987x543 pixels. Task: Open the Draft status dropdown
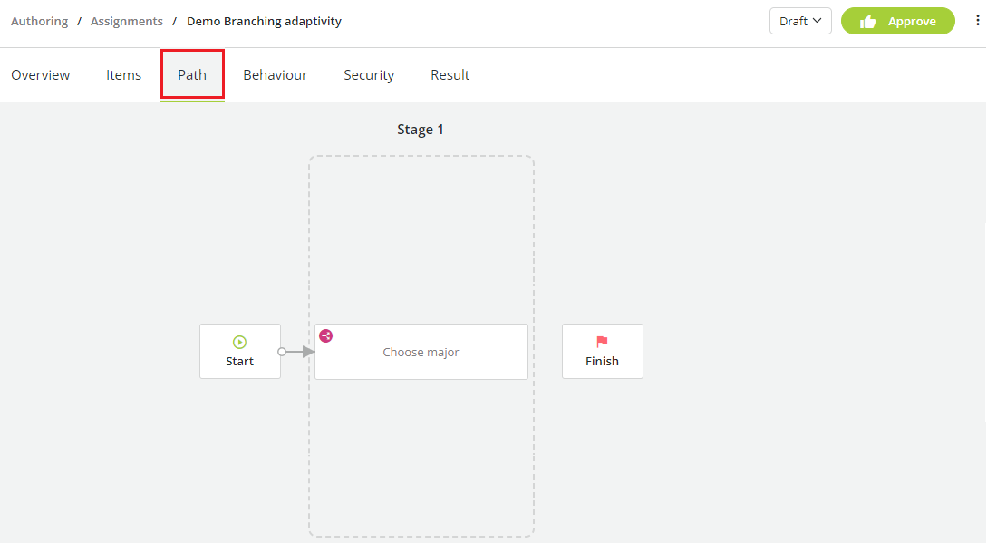pos(800,20)
